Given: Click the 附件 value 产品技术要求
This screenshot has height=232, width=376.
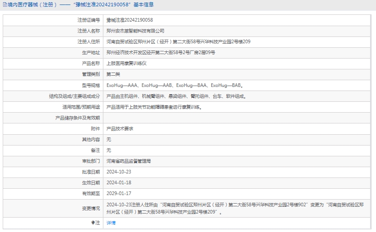Looking at the screenshot, I should [120, 129].
